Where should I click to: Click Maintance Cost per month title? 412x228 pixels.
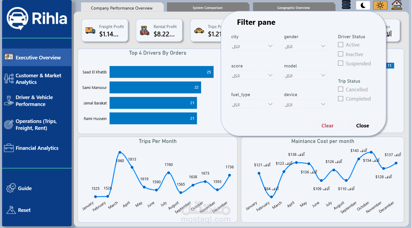click(x=323, y=141)
